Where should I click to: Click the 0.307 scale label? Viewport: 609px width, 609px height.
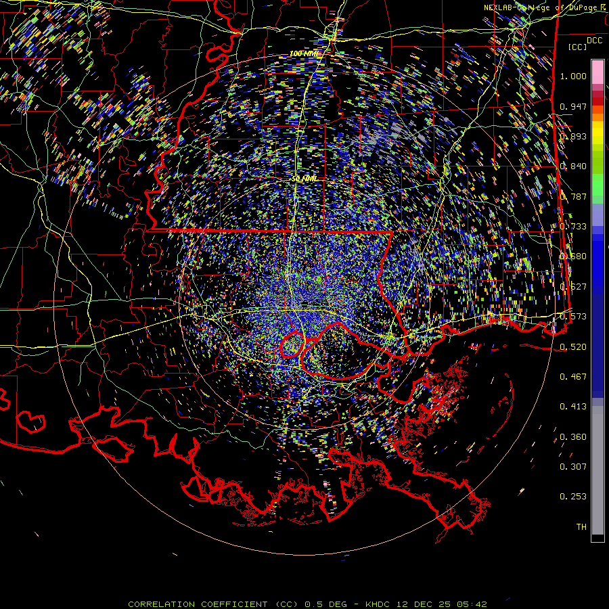(x=573, y=466)
